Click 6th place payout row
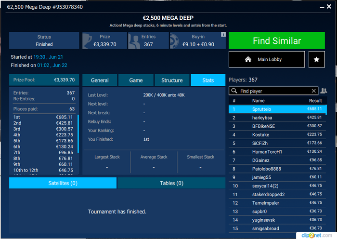The image size is (337, 239). (43, 146)
